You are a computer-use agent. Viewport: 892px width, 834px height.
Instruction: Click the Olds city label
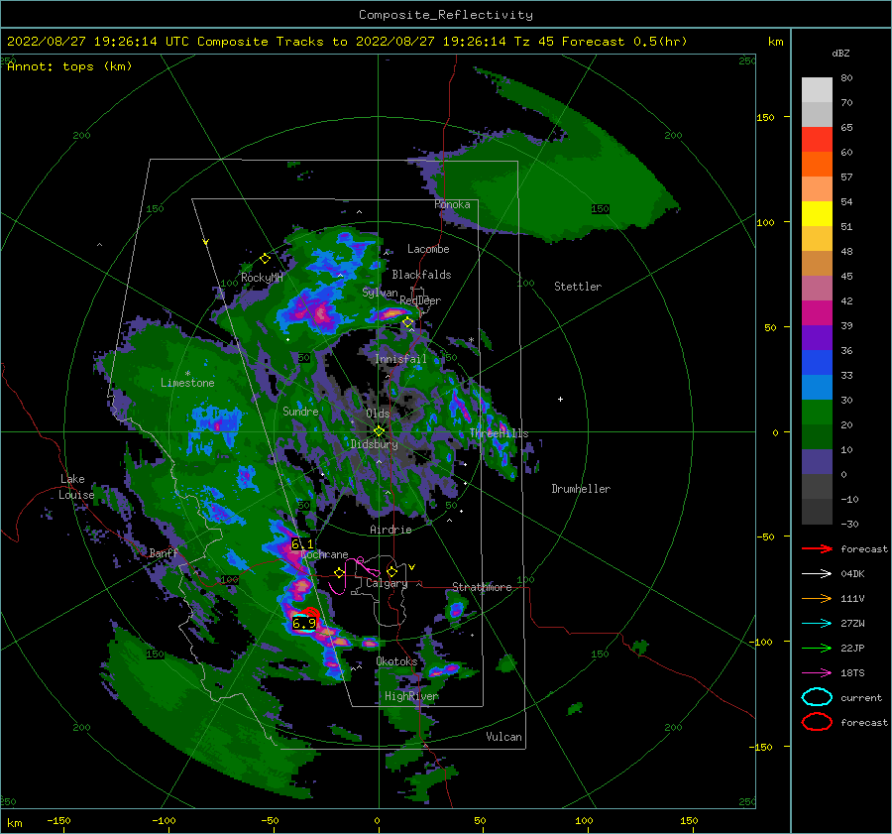(378, 414)
